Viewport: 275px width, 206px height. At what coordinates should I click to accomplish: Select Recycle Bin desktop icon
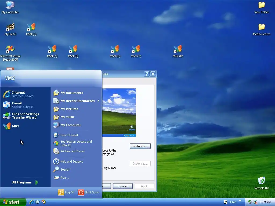[x=262, y=183]
